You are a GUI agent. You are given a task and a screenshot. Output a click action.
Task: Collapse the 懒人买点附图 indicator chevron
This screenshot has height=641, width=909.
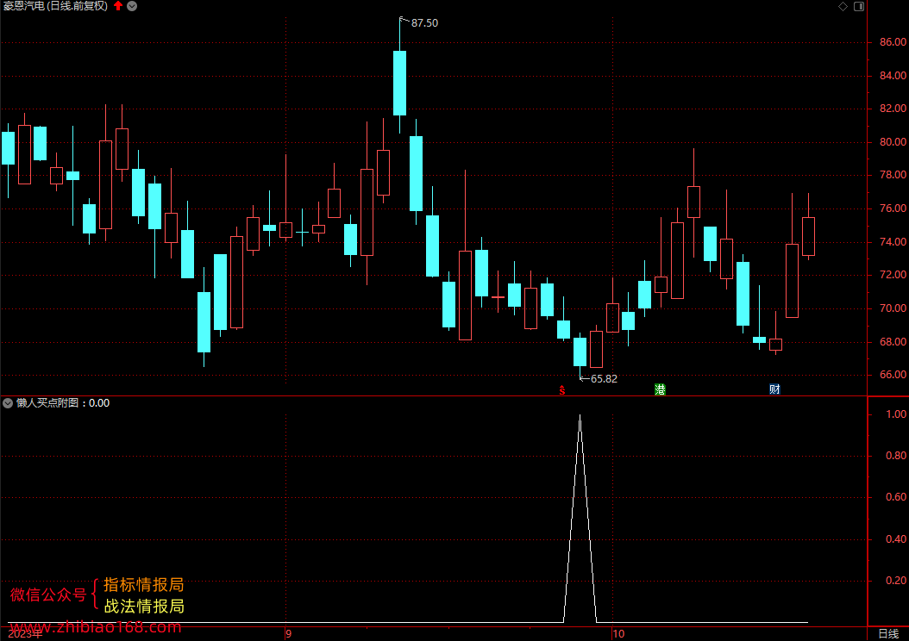coord(8,403)
